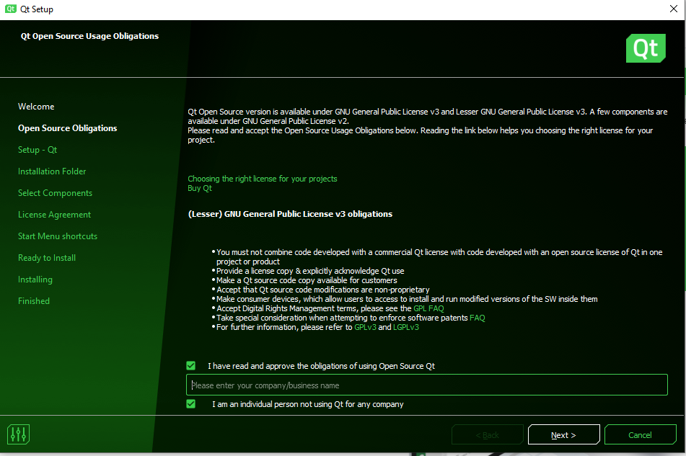Screen dimensions: 686x456
Task: Click the Qt Setup title bar icon
Action: (x=11, y=9)
